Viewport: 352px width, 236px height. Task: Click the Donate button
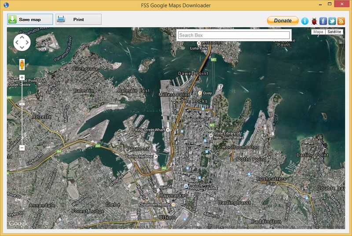[282, 21]
